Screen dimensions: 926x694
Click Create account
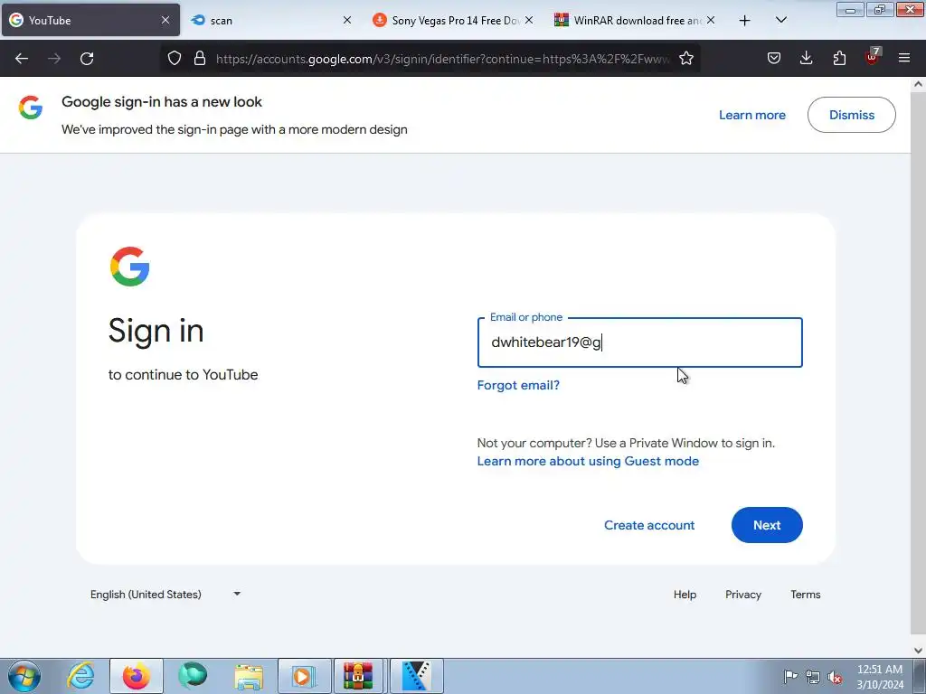649,525
